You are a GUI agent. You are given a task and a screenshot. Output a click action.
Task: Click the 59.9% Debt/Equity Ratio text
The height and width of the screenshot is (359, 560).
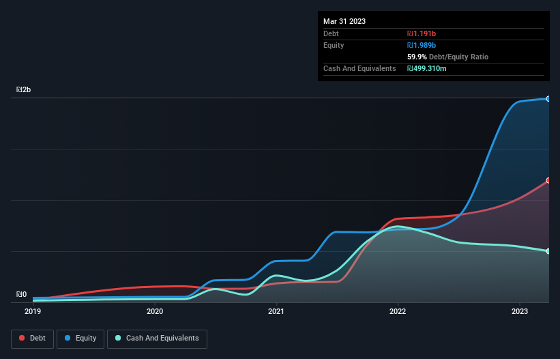pos(447,57)
